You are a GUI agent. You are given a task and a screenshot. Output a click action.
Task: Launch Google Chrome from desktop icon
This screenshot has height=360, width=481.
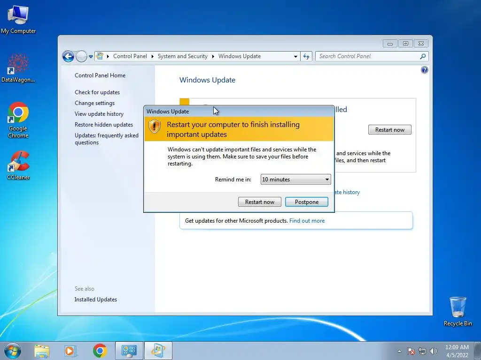pyautogui.click(x=18, y=120)
